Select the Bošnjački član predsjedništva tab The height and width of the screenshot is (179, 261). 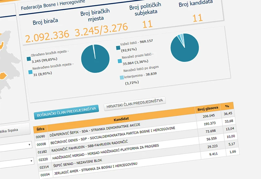point(67,112)
